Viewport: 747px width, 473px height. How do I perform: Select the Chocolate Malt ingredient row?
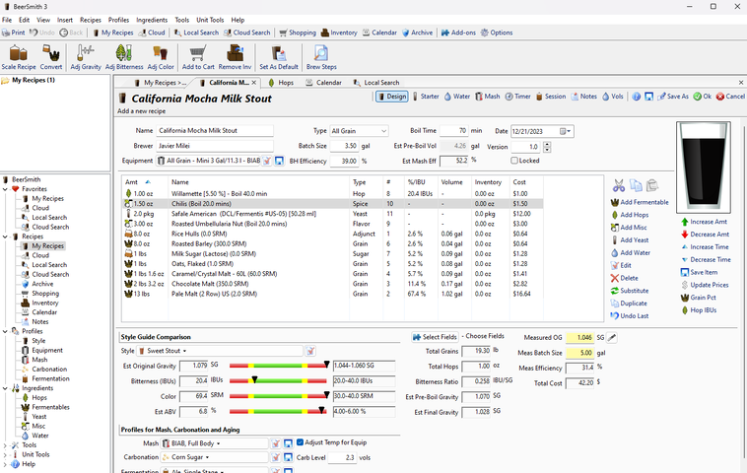[x=332, y=284]
